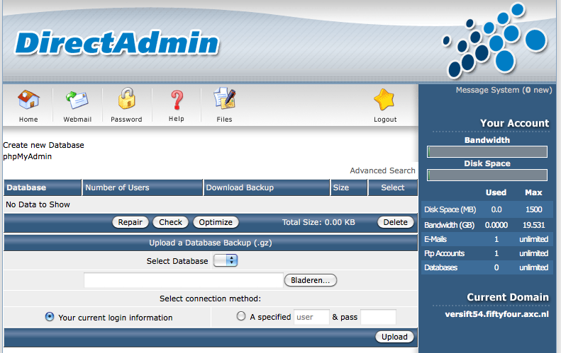Click the DirectAdmin logo
Screen dimensions: 561x353
(x=116, y=43)
